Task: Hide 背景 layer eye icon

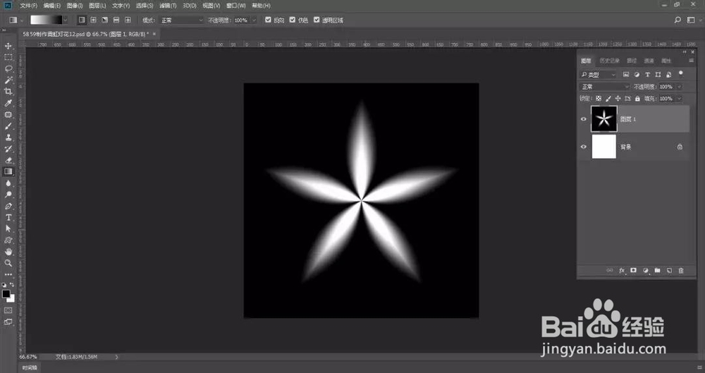Action: pos(584,147)
